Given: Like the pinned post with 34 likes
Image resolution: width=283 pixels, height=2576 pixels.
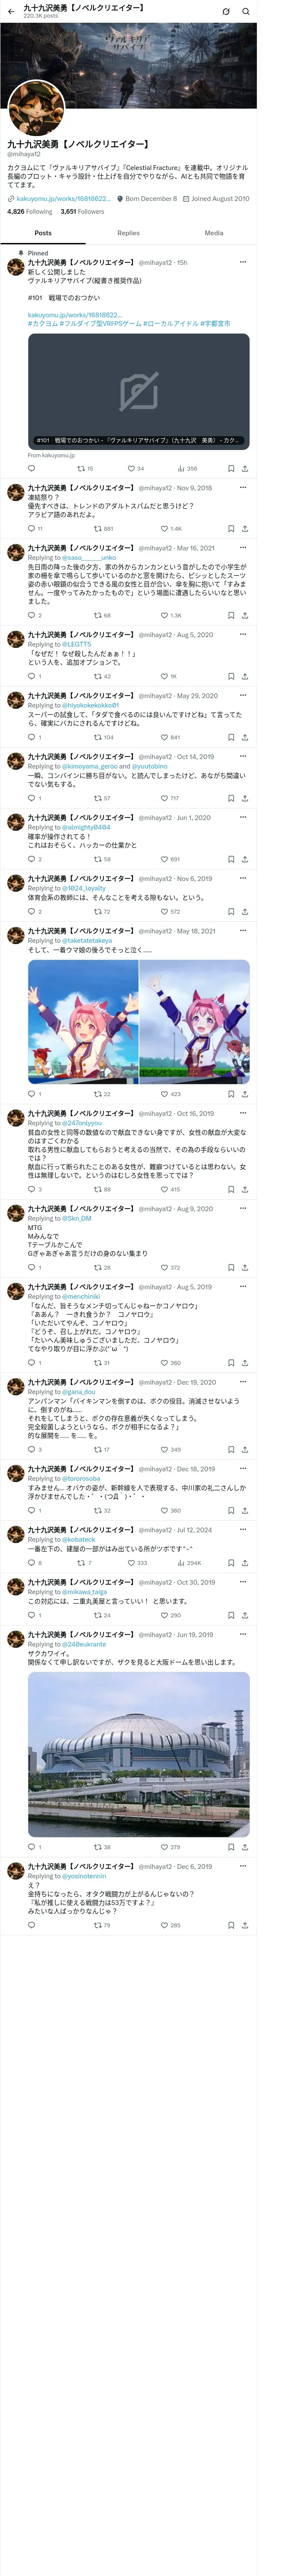Looking at the screenshot, I should 135,468.
